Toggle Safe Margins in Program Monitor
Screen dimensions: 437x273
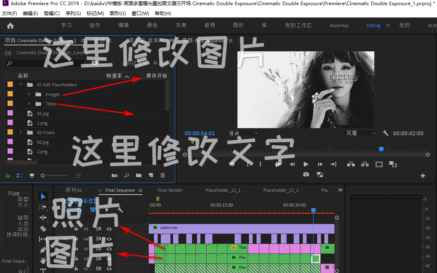click(379, 164)
